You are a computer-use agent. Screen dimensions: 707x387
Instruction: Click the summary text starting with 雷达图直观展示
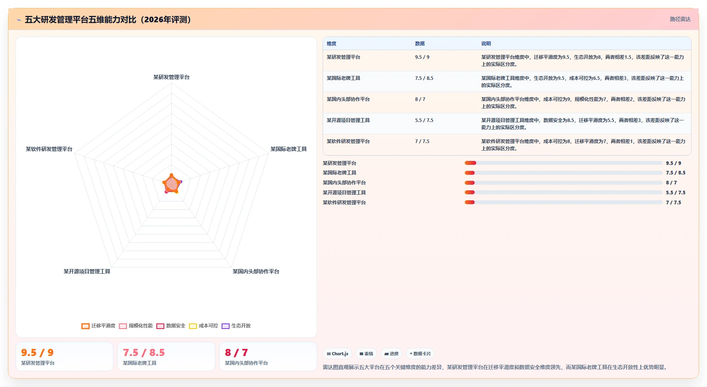pyautogui.click(x=495, y=367)
